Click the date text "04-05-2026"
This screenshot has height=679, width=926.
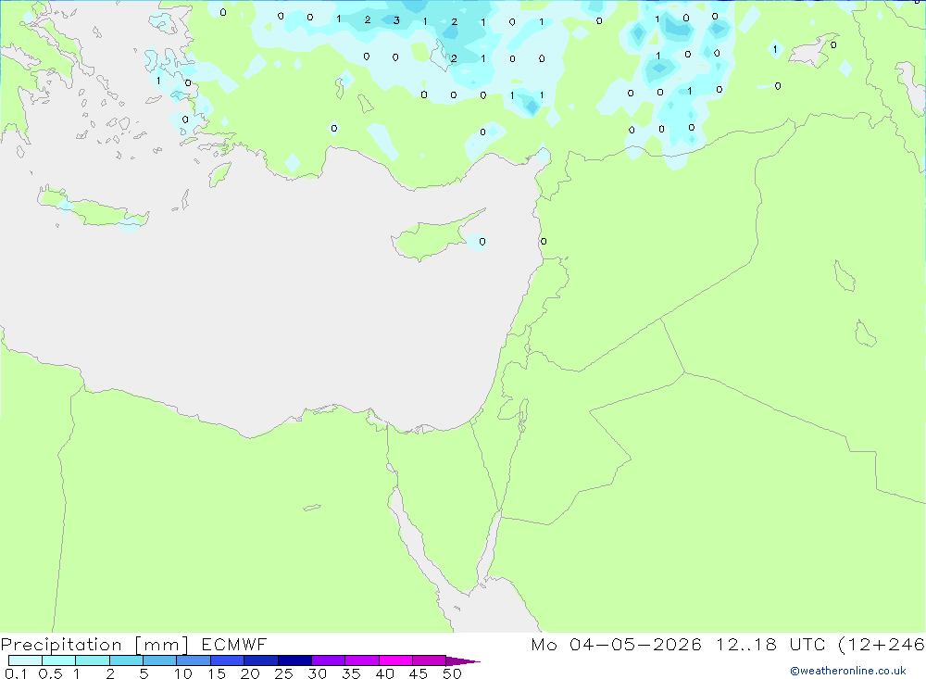(x=635, y=644)
